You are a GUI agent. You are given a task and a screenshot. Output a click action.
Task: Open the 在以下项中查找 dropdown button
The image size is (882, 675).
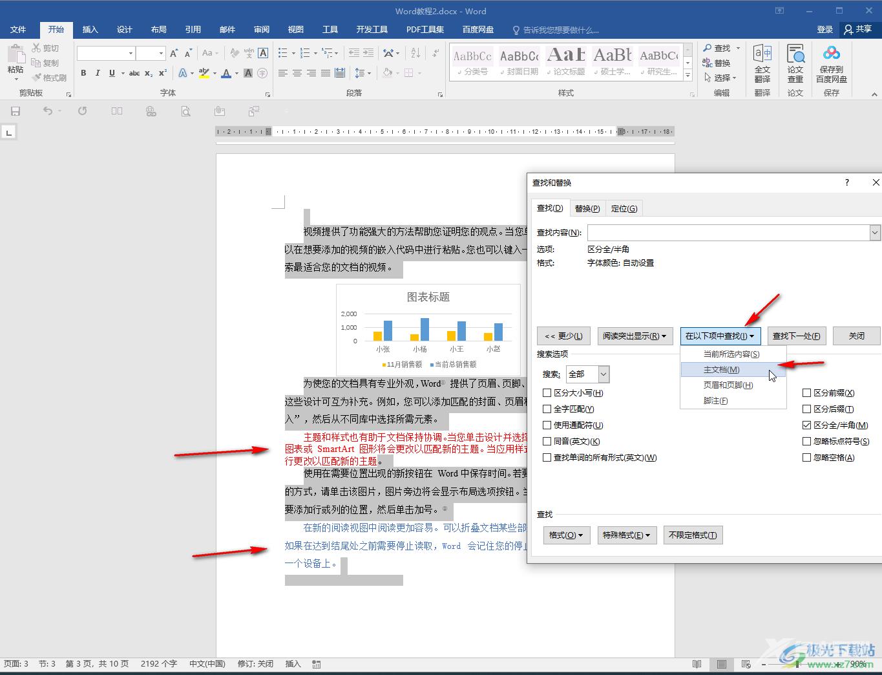pos(720,336)
